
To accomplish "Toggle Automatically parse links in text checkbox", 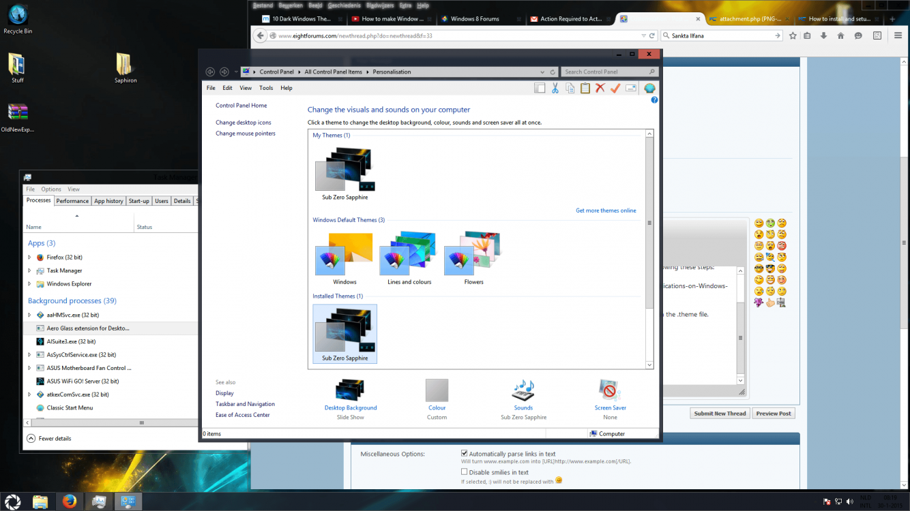I will pyautogui.click(x=465, y=453).
